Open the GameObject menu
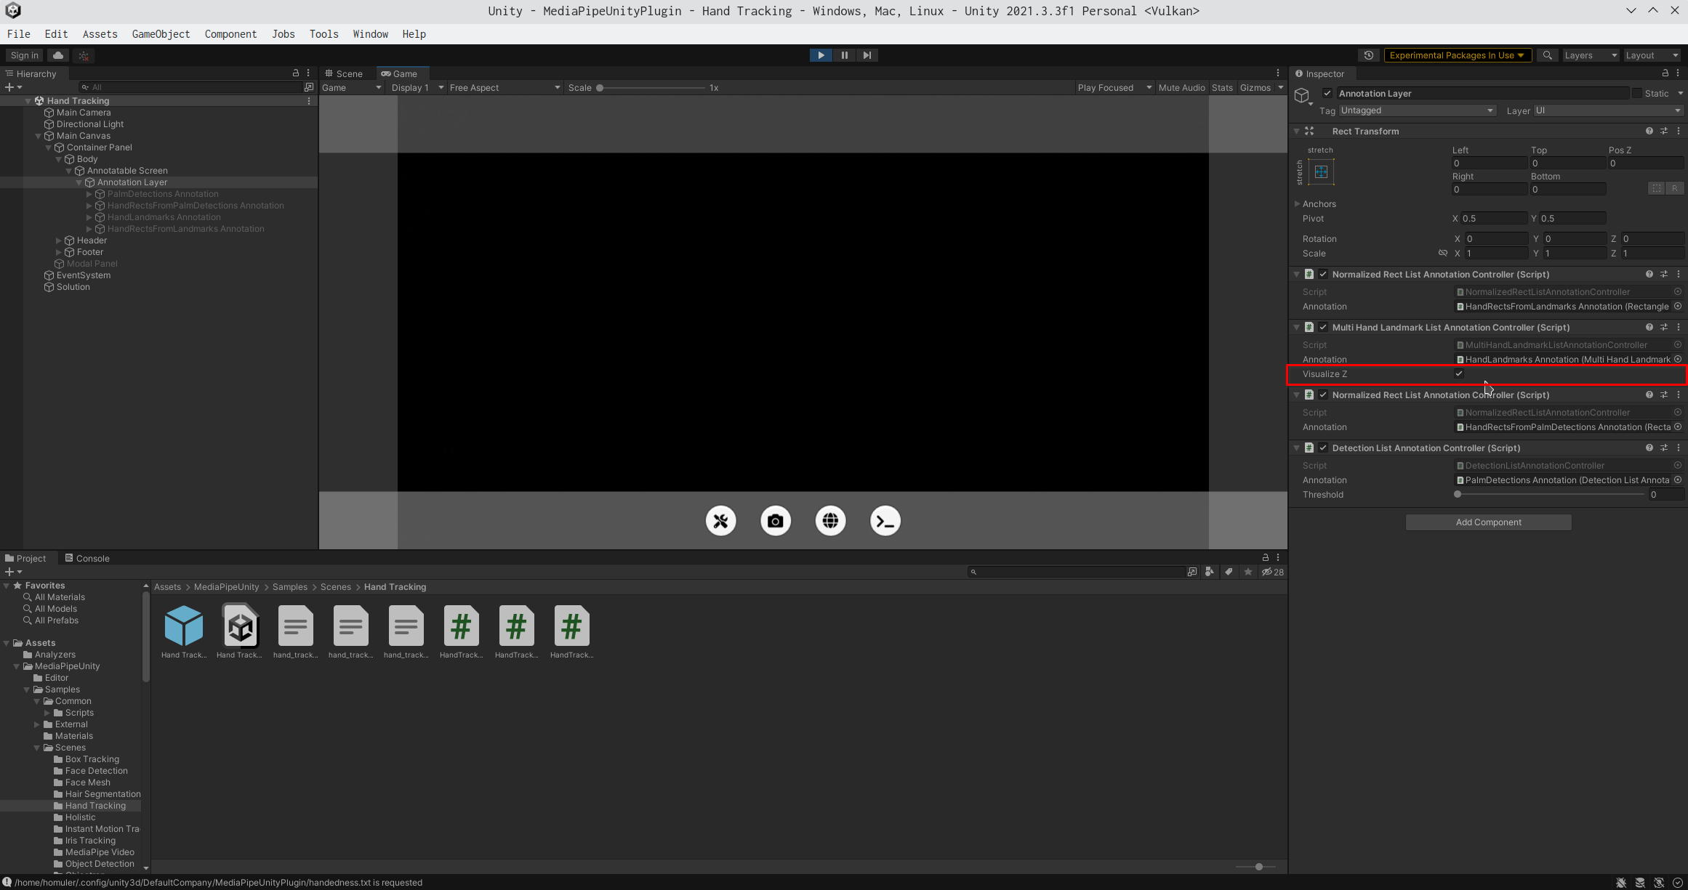 pos(161,34)
